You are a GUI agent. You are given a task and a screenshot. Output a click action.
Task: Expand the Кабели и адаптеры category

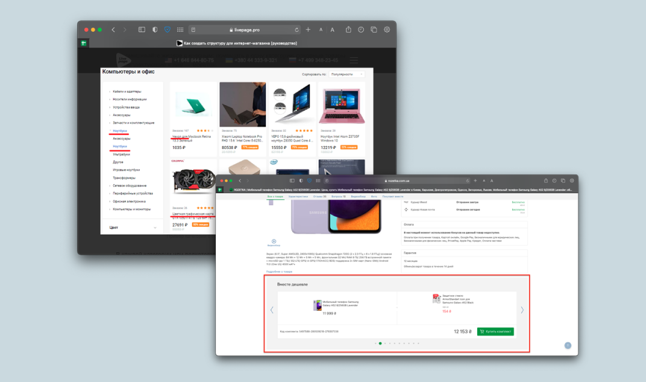tap(127, 92)
